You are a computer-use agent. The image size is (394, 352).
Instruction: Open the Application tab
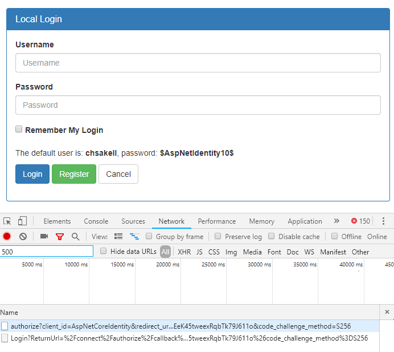(305, 221)
